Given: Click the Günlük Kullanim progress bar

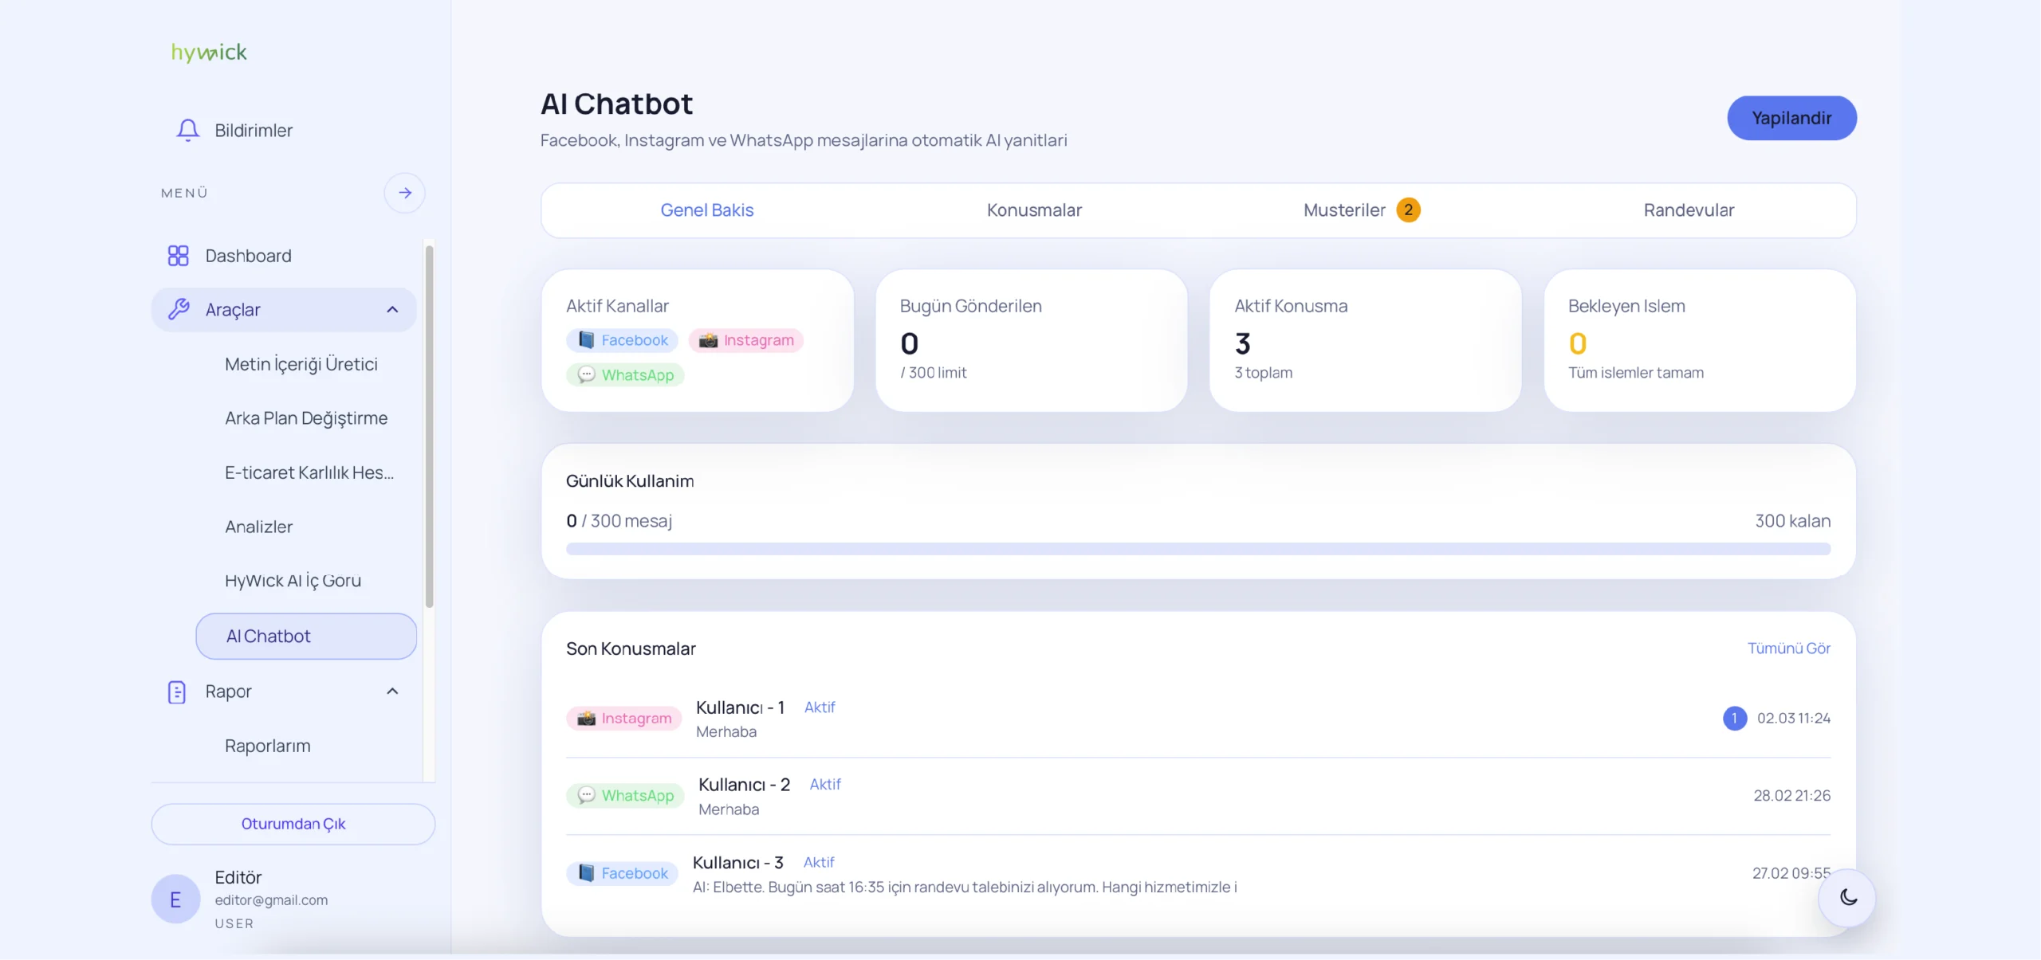Looking at the screenshot, I should (x=1197, y=549).
